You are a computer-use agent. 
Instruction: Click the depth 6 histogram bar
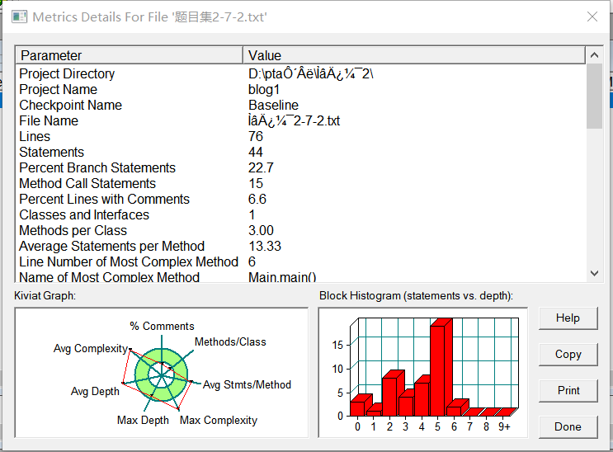click(x=457, y=407)
